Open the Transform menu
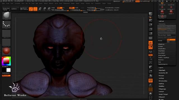 [x=98, y=4]
